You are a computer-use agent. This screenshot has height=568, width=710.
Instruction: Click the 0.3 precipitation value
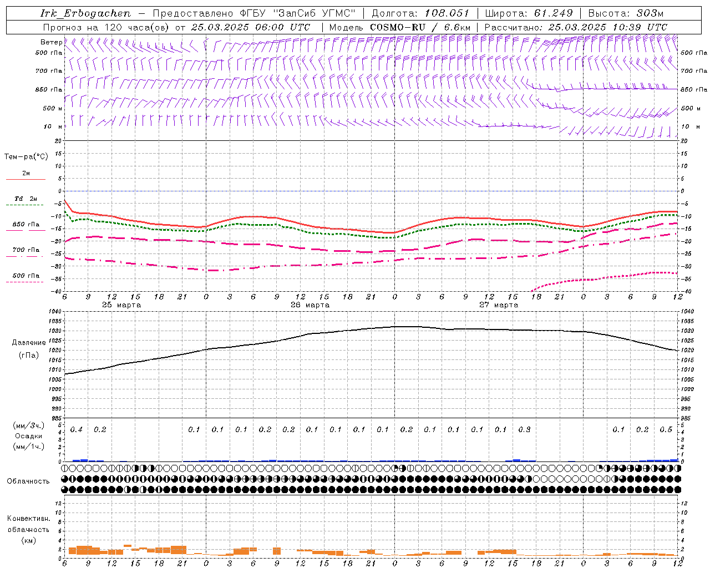pyautogui.click(x=524, y=430)
